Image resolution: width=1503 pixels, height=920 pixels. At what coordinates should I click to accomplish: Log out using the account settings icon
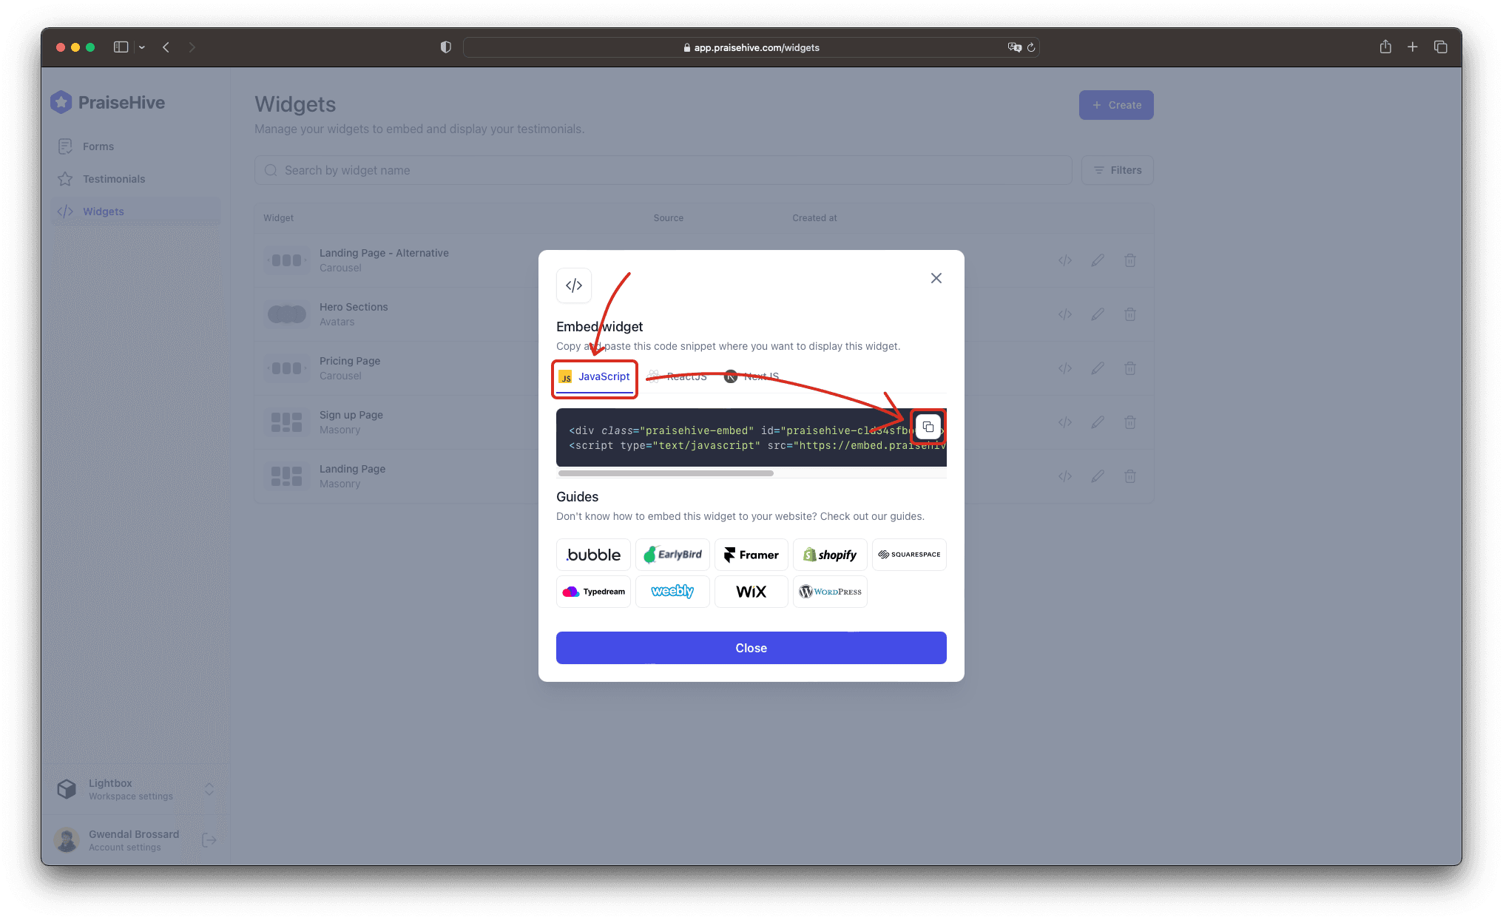pos(209,839)
